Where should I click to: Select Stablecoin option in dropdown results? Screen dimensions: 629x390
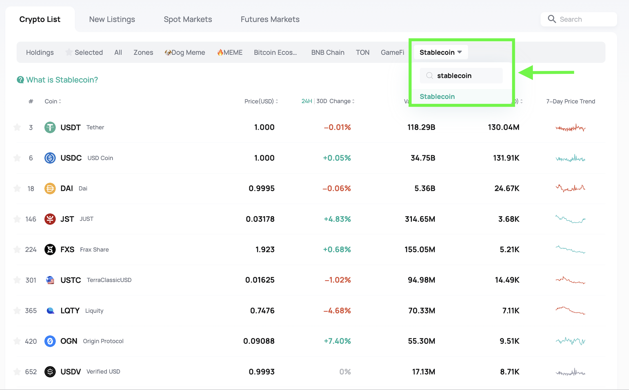[x=437, y=97]
